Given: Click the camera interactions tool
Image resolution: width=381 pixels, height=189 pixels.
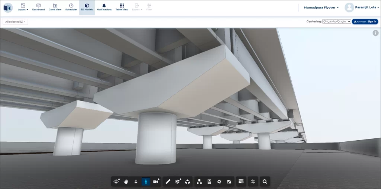Looking at the screenshot, I should [156, 182].
